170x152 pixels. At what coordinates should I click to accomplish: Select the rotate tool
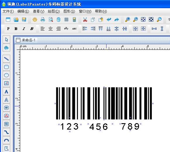point(6,48)
